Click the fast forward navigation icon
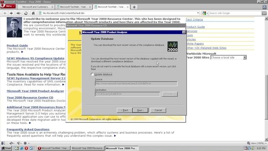The image size is (268, 151). coord(18,13)
